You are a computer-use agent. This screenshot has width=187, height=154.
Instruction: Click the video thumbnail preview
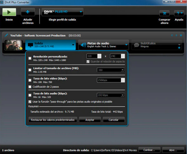[x=14, y=45]
